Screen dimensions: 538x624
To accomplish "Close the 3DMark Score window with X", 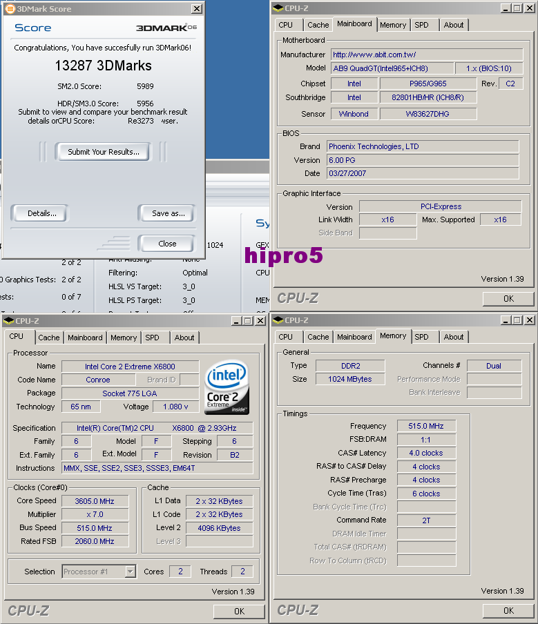I will coord(197,9).
